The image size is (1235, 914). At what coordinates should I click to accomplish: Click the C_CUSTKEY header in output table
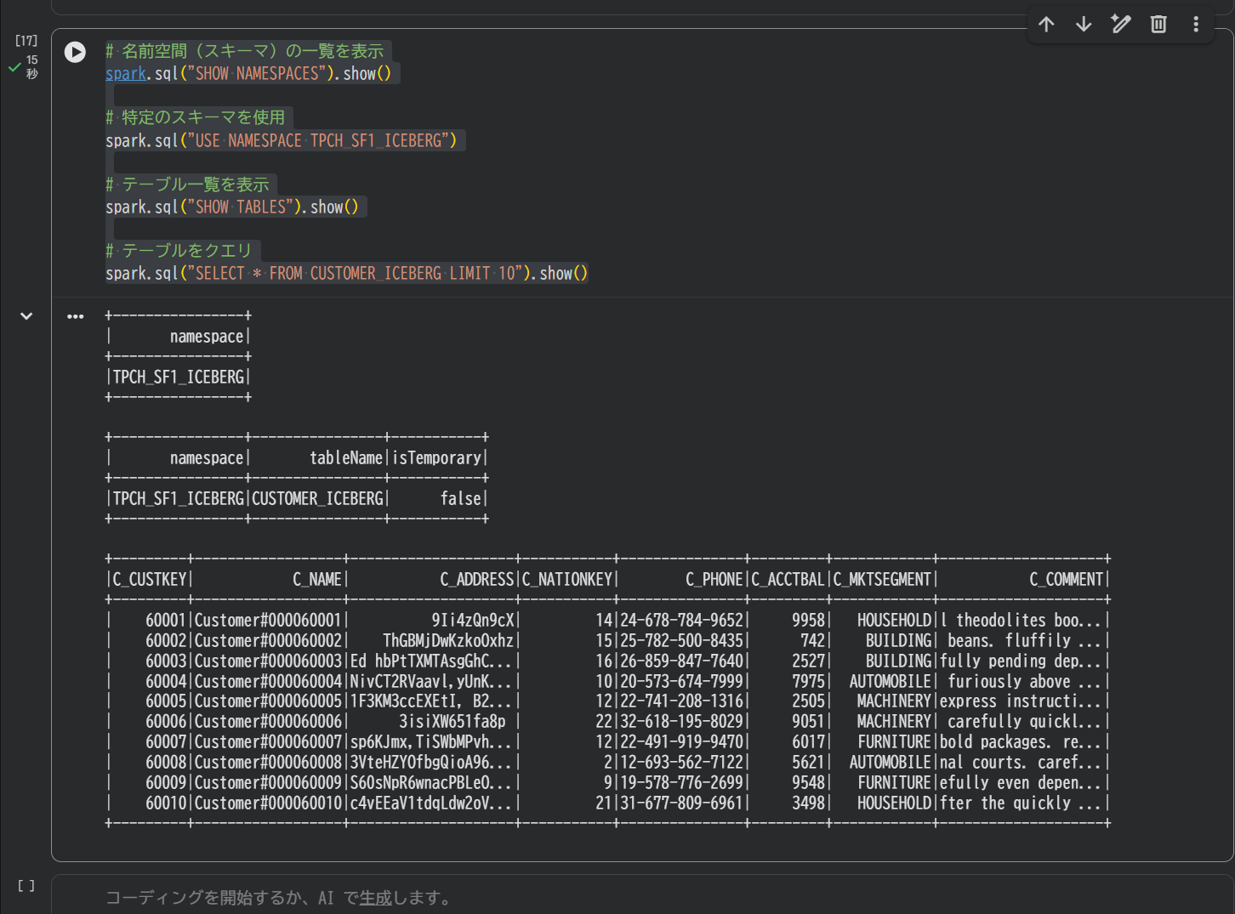tap(150, 580)
